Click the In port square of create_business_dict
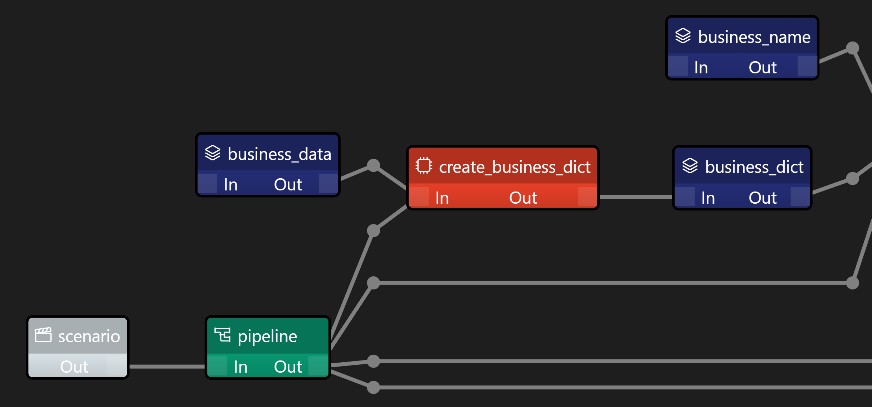 point(419,197)
